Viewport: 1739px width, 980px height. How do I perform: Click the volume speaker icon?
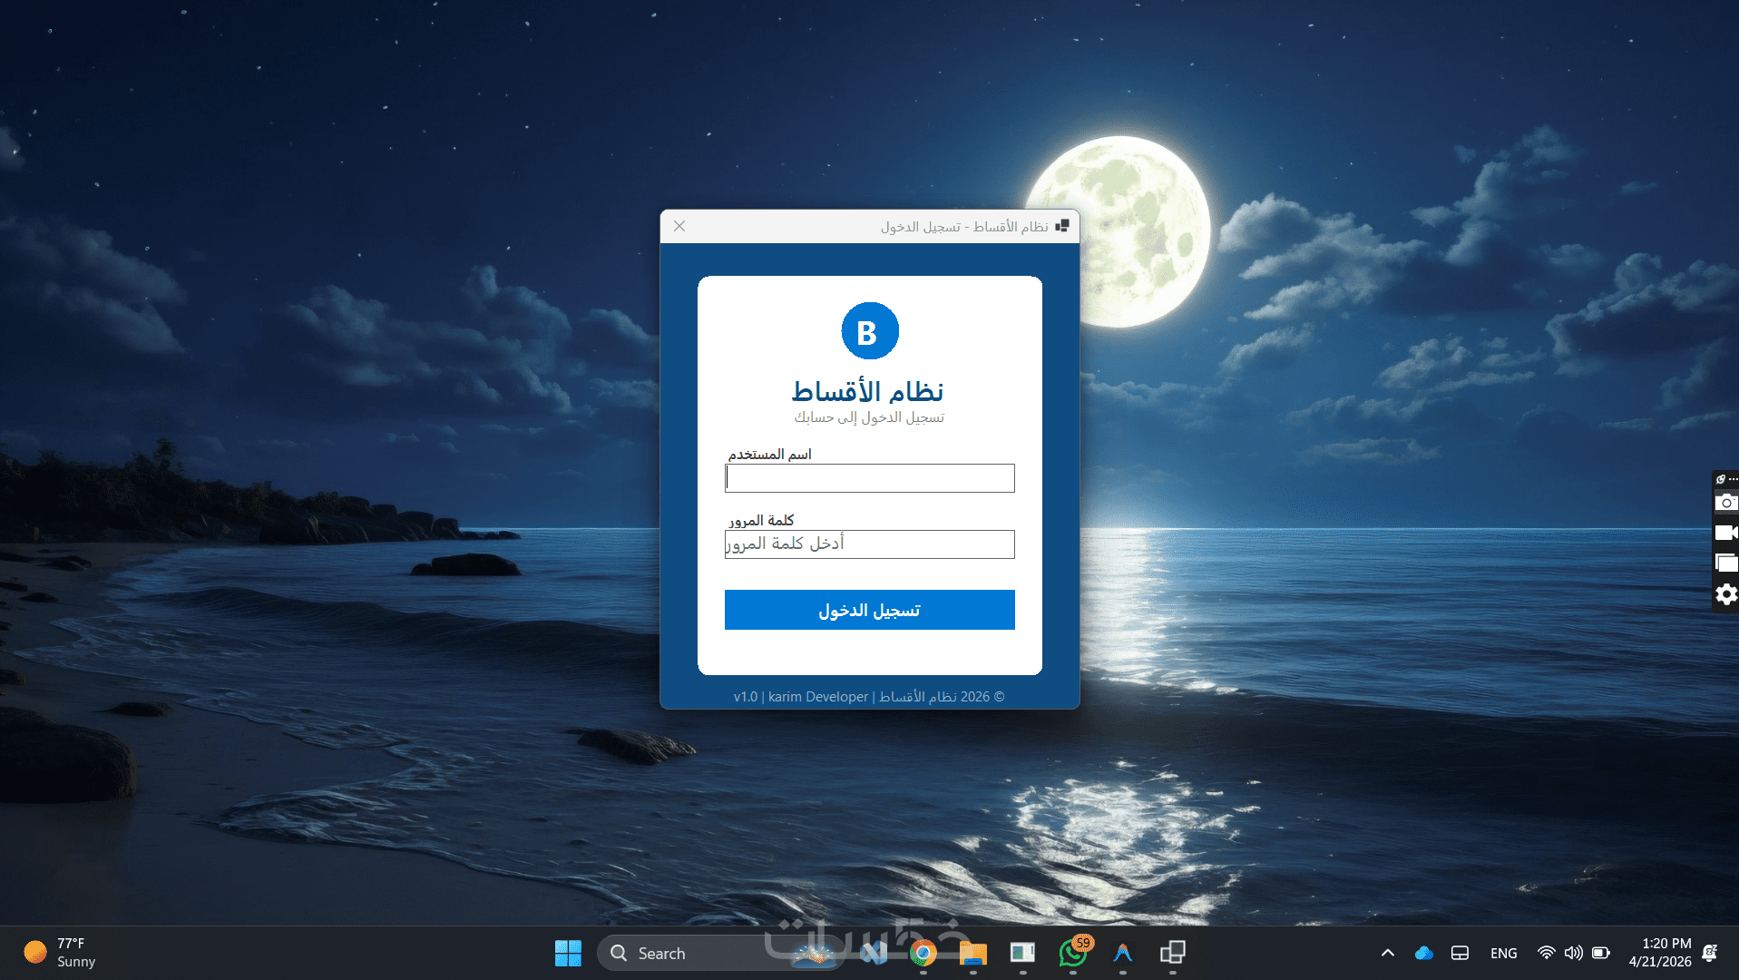(1574, 953)
